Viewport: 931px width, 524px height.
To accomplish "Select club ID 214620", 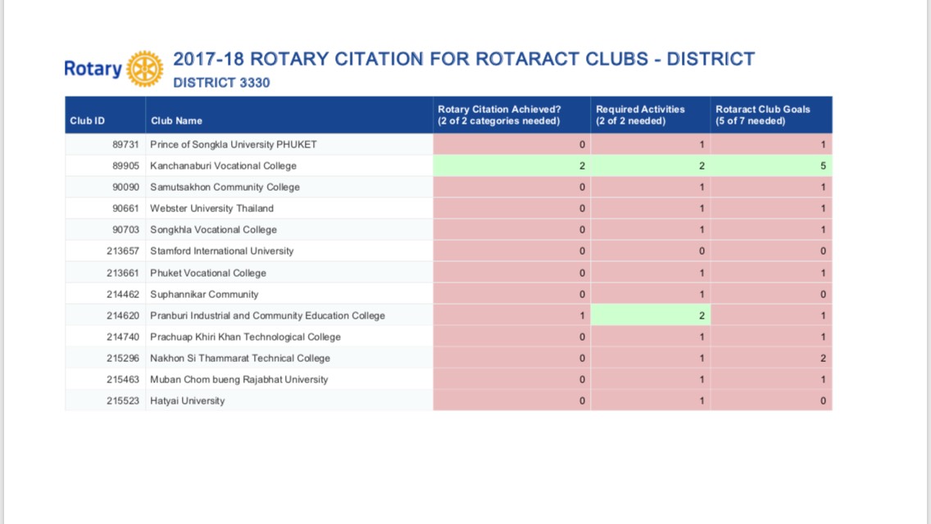I will (x=122, y=316).
